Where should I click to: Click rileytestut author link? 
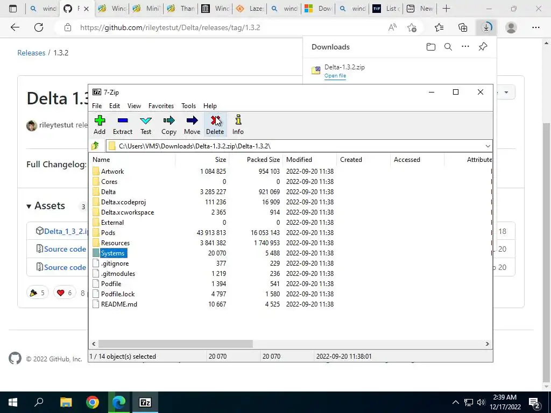56,125
